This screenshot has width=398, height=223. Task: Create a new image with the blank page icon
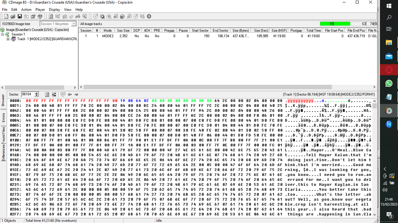[x=6, y=16]
